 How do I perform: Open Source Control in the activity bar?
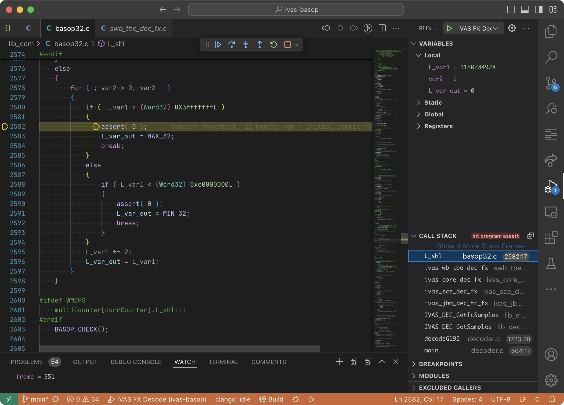[551, 83]
